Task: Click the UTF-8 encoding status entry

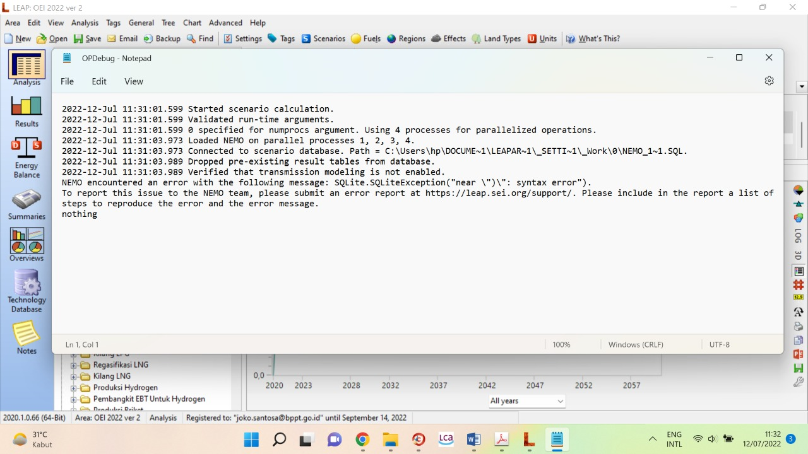Action: (x=720, y=345)
